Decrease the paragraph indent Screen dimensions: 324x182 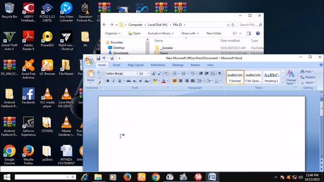[x=200, y=73]
